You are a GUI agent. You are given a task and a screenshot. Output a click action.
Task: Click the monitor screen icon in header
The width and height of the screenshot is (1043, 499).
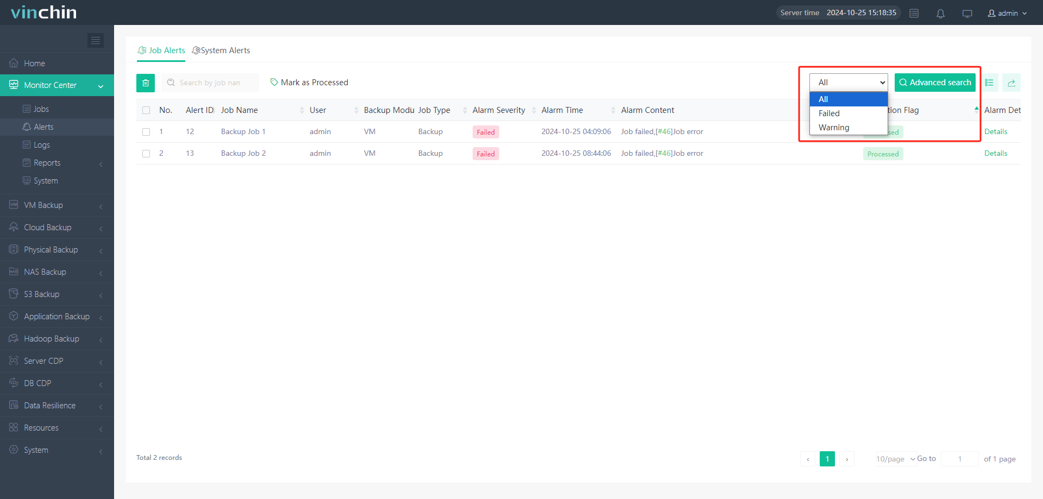coord(967,14)
